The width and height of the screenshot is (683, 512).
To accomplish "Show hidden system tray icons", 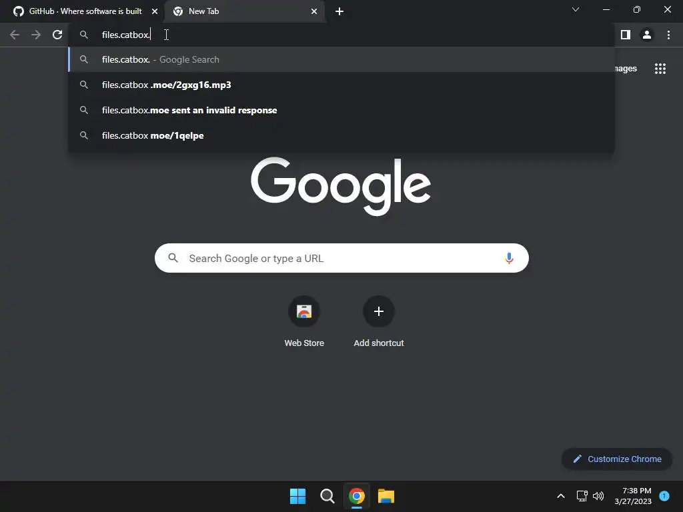I will (561, 496).
